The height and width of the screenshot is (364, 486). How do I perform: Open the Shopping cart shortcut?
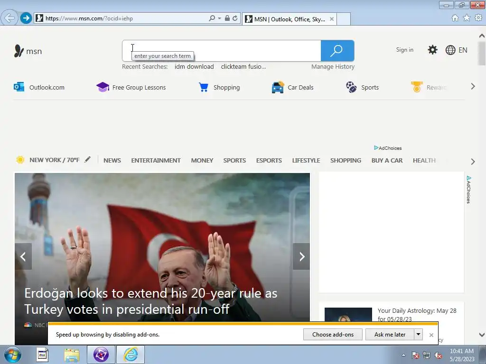point(219,87)
